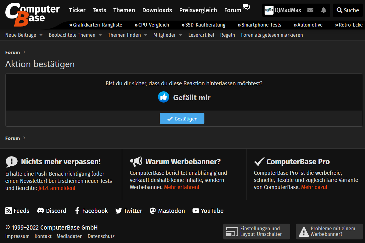Click the ComputerBase logo
This screenshot has width=365, height=243.
point(32,14)
